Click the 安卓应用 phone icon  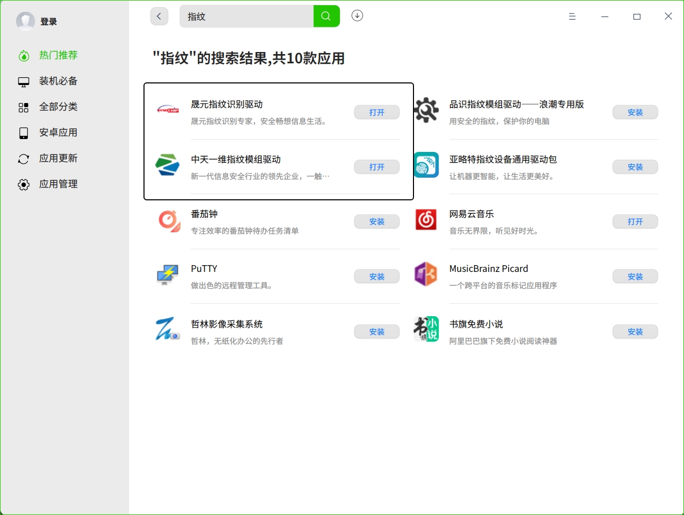point(24,133)
